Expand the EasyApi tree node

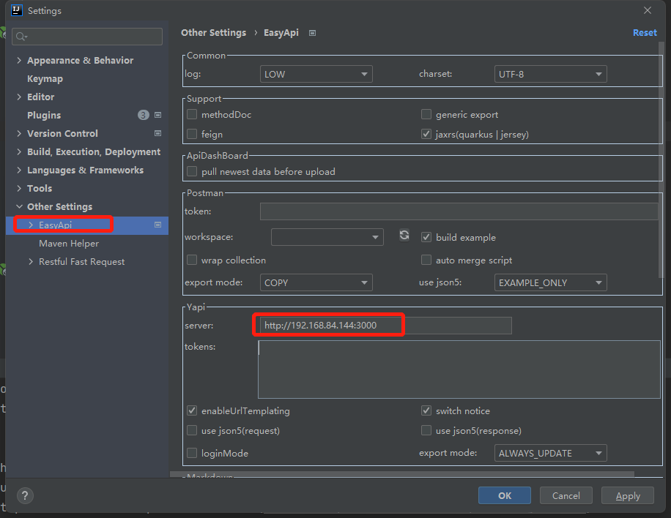(30, 225)
